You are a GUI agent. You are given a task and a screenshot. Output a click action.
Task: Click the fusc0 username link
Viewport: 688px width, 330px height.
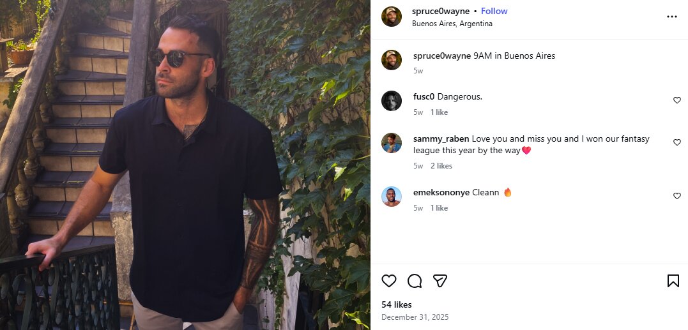[424, 96]
